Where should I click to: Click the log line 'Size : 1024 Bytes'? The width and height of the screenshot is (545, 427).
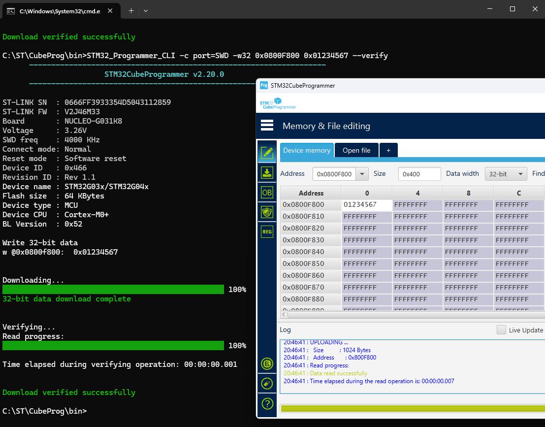tap(327, 350)
